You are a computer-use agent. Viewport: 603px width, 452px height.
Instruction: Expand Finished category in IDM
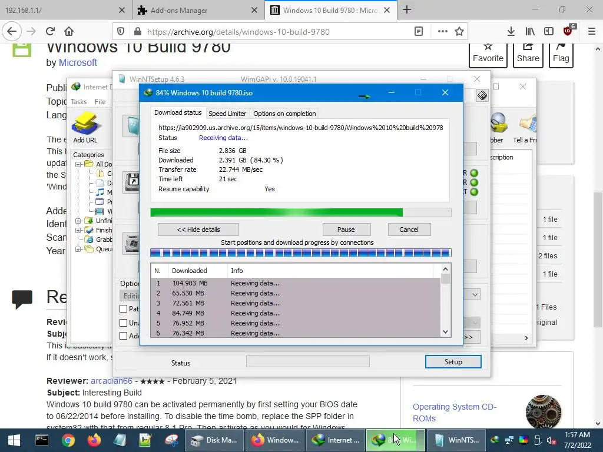tap(78, 230)
